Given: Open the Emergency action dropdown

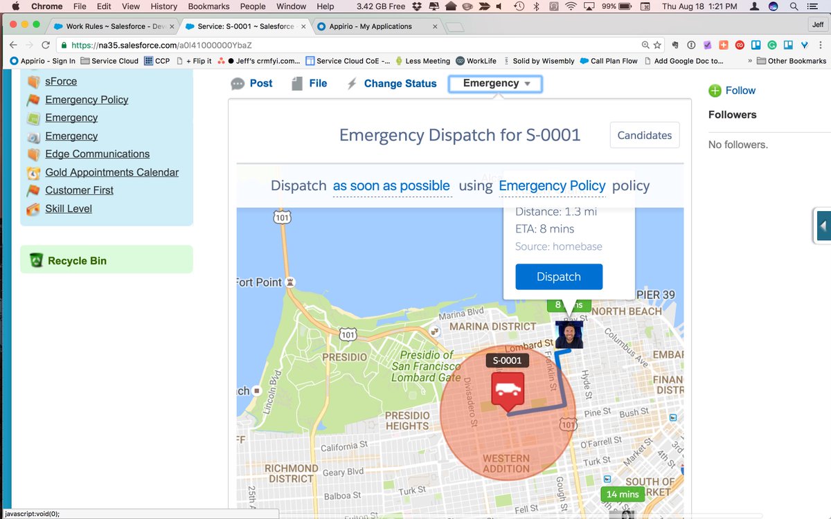Looking at the screenshot, I should coord(495,84).
